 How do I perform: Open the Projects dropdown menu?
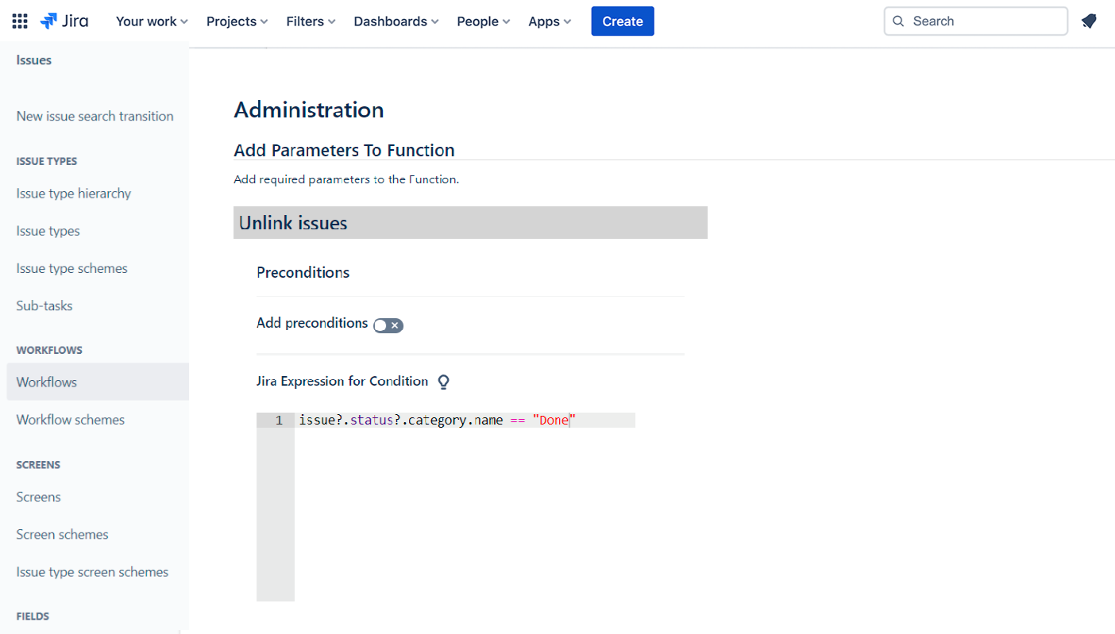[x=237, y=21]
